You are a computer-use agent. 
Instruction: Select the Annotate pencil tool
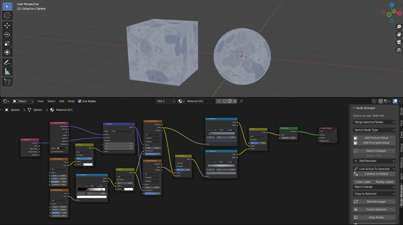pyautogui.click(x=7, y=62)
